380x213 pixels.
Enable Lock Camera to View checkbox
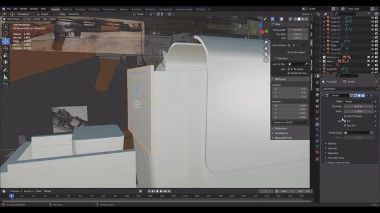(289, 73)
